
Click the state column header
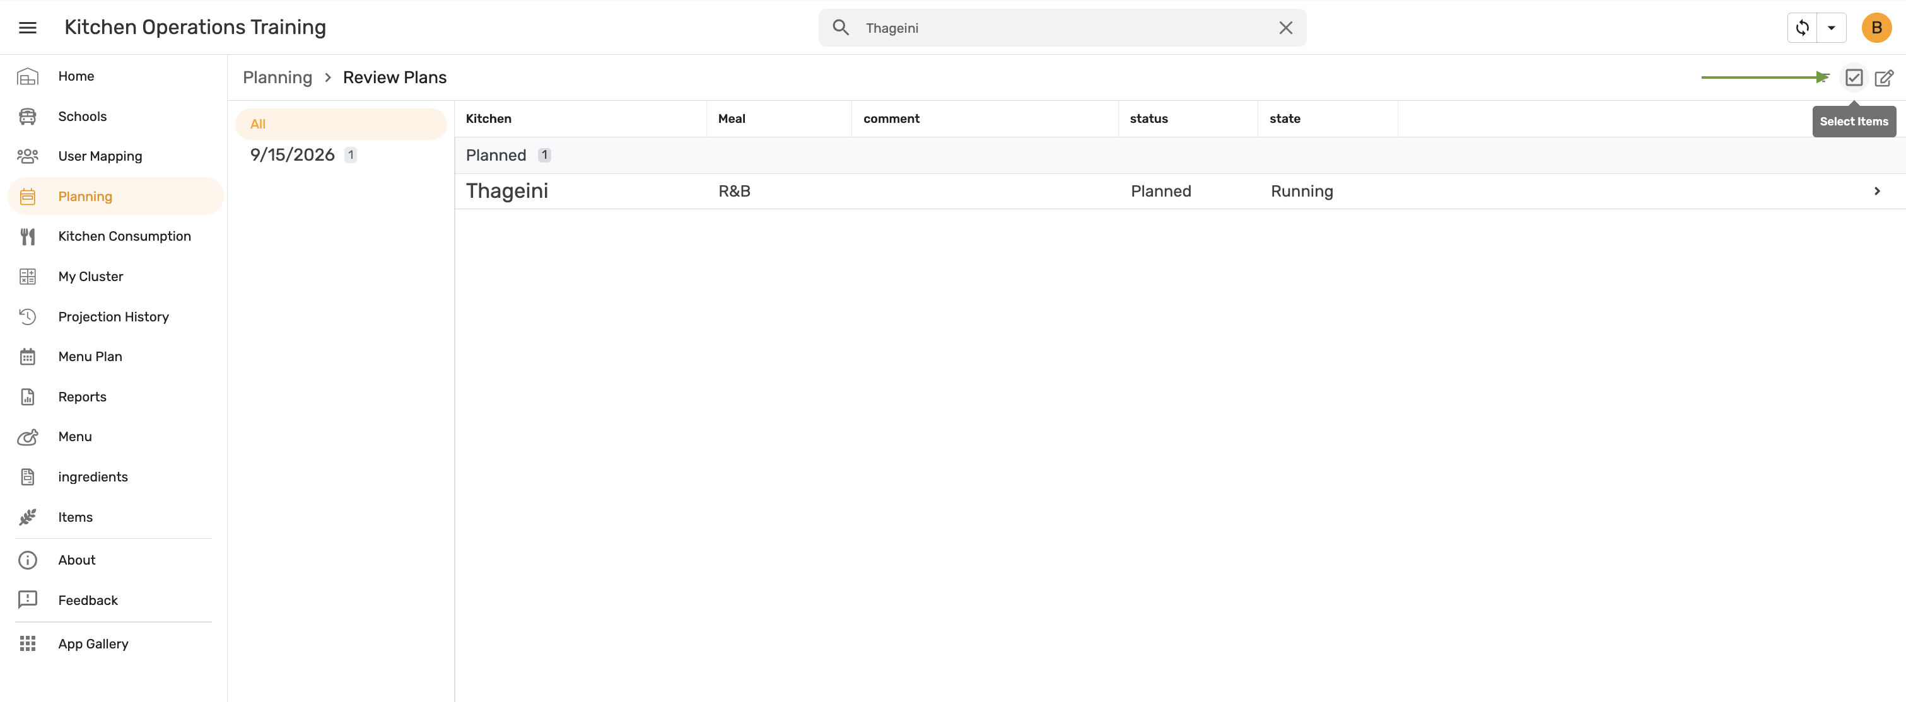[x=1285, y=118]
